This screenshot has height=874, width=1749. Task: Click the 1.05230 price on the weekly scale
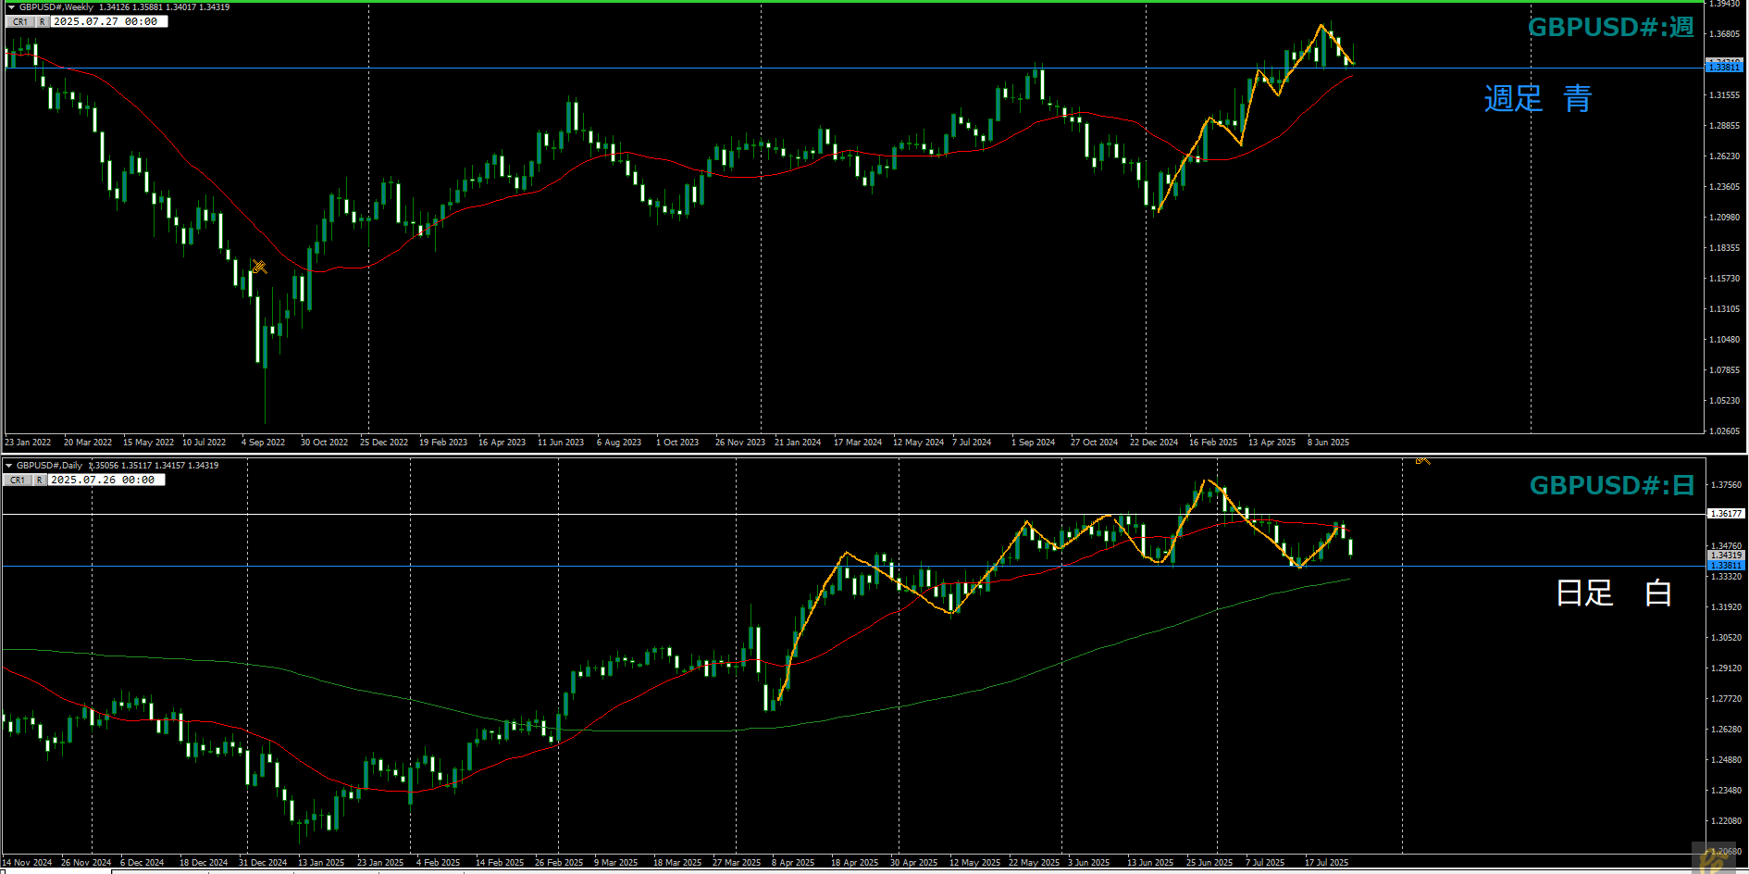(1724, 401)
